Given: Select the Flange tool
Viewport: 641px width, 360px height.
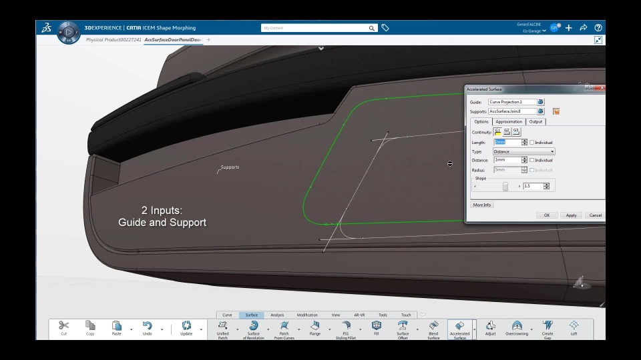Looking at the screenshot, I should point(314,328).
